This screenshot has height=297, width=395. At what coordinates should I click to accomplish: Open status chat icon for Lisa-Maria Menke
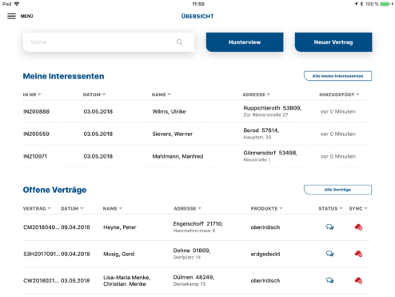click(x=329, y=280)
